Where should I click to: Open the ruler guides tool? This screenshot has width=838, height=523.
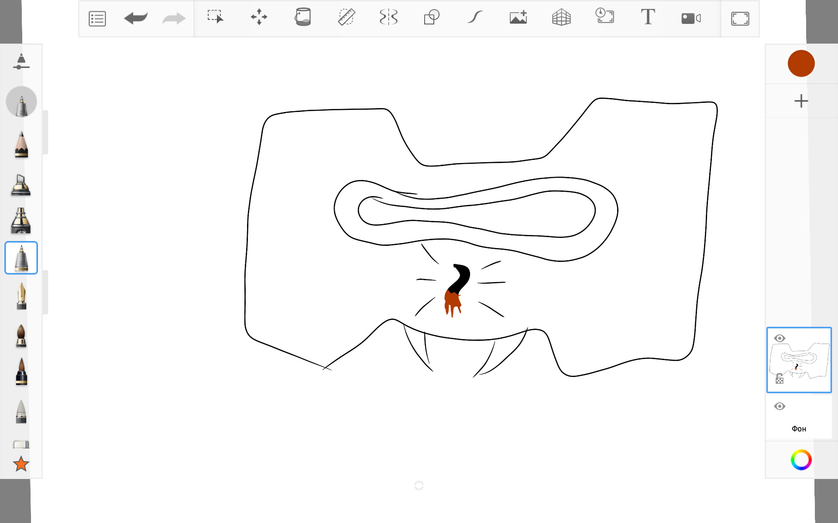346,17
